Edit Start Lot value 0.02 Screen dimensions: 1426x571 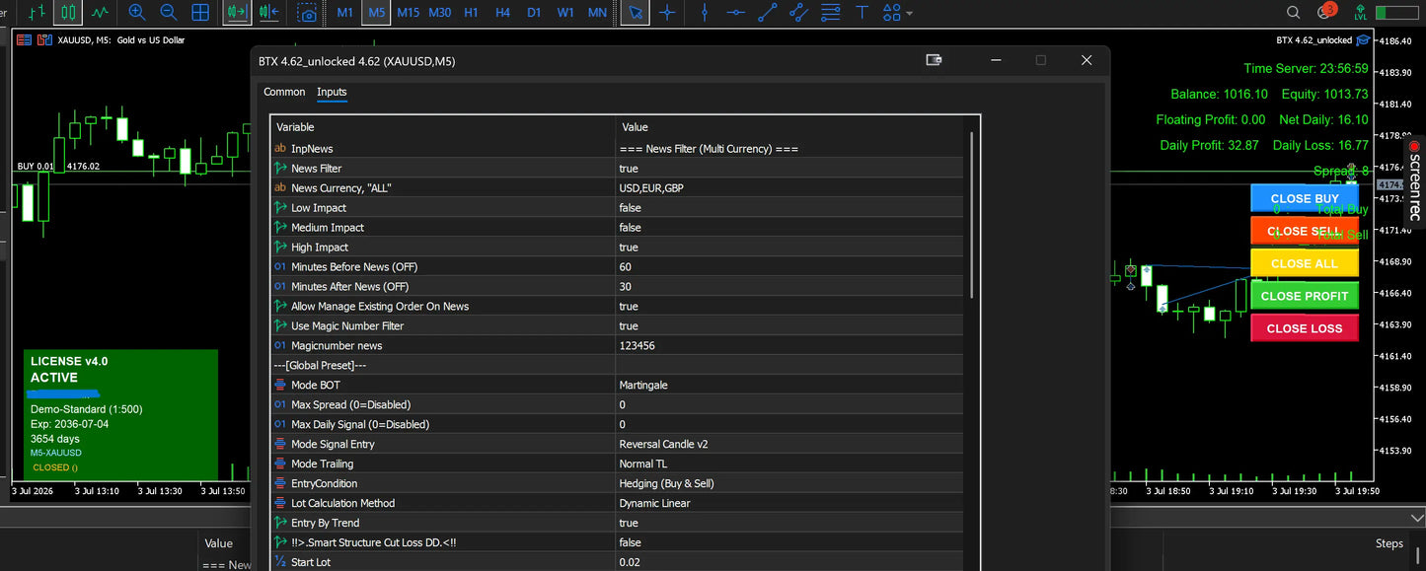[x=788, y=563]
